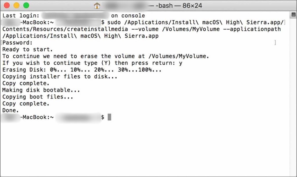The image size is (297, 177).
Task: Select the typed 'y' confirmation
Action: point(181,63)
